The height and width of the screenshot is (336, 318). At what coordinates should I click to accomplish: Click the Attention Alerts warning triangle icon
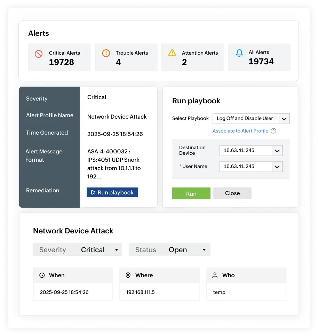[x=172, y=53]
